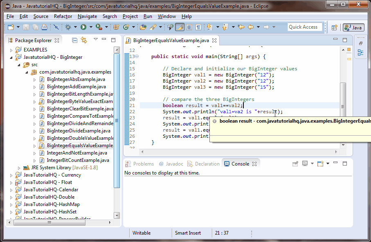Screen dimensions: 371x242
Task: Toggle the Mark Occurrences highlighter
Action: [x=180, y=27]
